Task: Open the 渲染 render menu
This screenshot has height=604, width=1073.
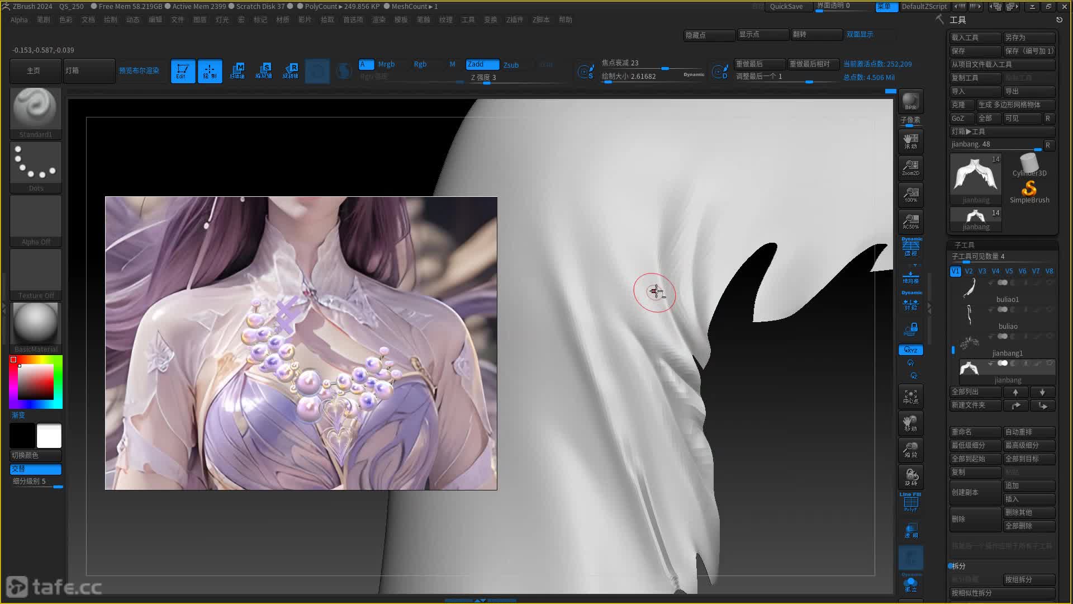Action: (x=379, y=20)
